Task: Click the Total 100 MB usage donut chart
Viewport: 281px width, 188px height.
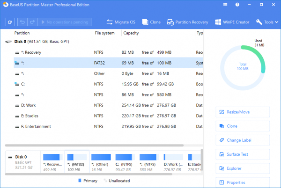Action: pyautogui.click(x=243, y=68)
